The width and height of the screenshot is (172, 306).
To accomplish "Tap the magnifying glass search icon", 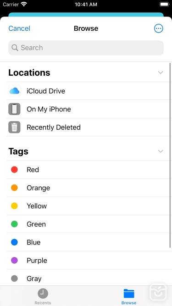I will (x=15, y=48).
